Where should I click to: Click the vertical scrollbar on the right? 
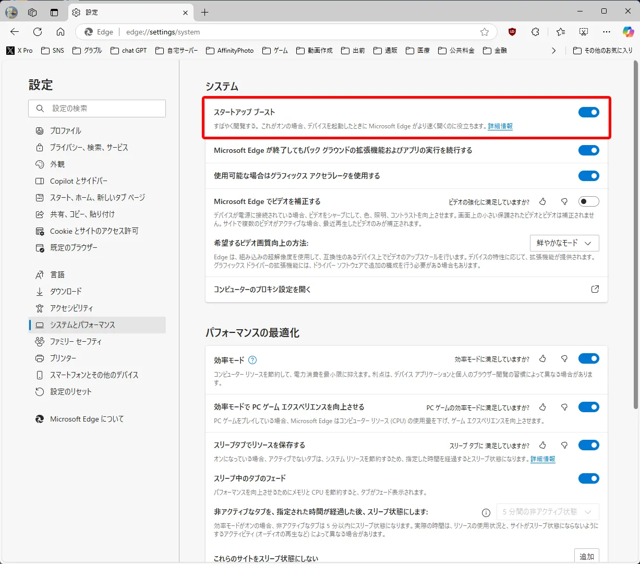[x=635, y=235]
